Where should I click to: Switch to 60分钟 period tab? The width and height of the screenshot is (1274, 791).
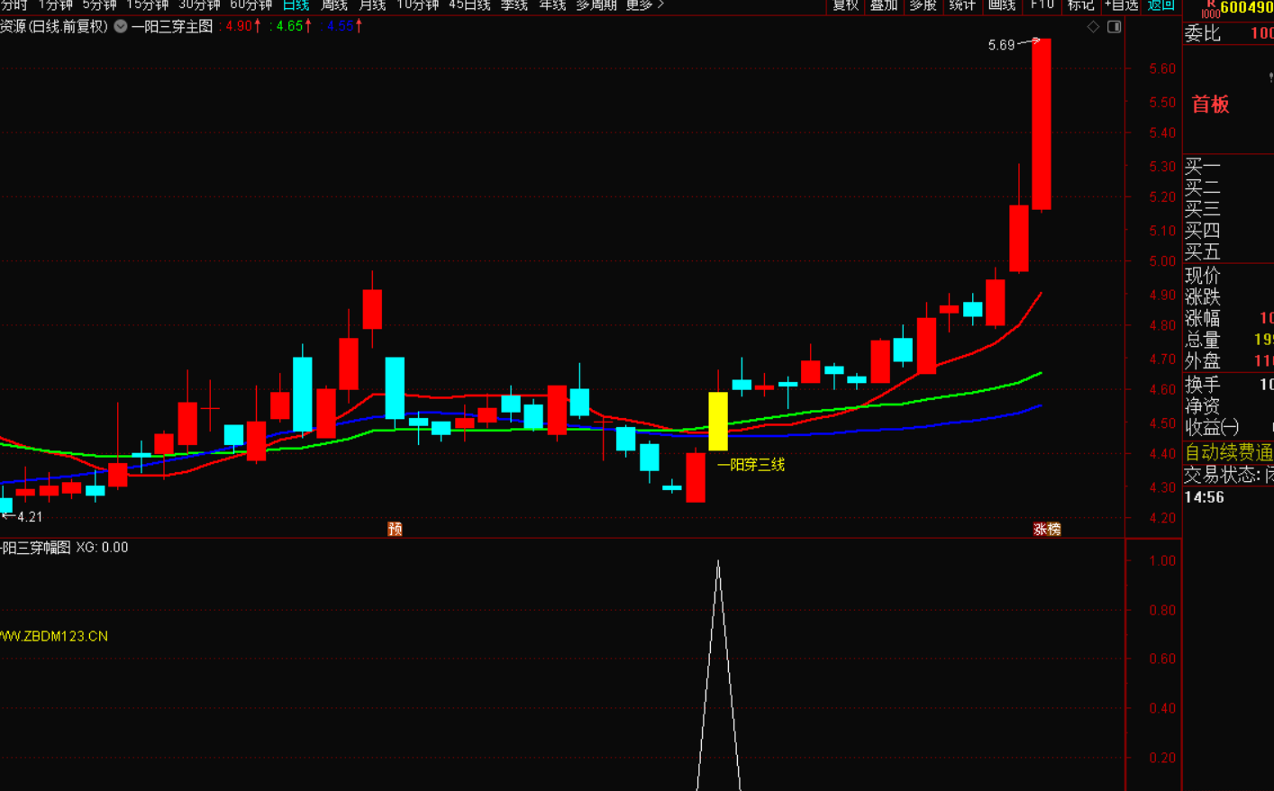pos(250,5)
